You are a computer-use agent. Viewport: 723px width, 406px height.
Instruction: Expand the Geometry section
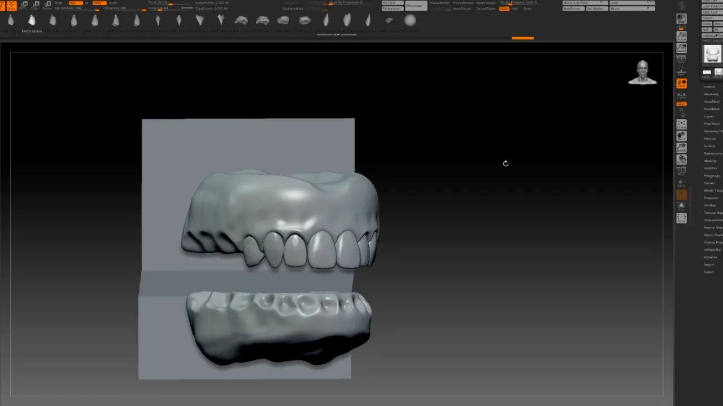point(711,94)
